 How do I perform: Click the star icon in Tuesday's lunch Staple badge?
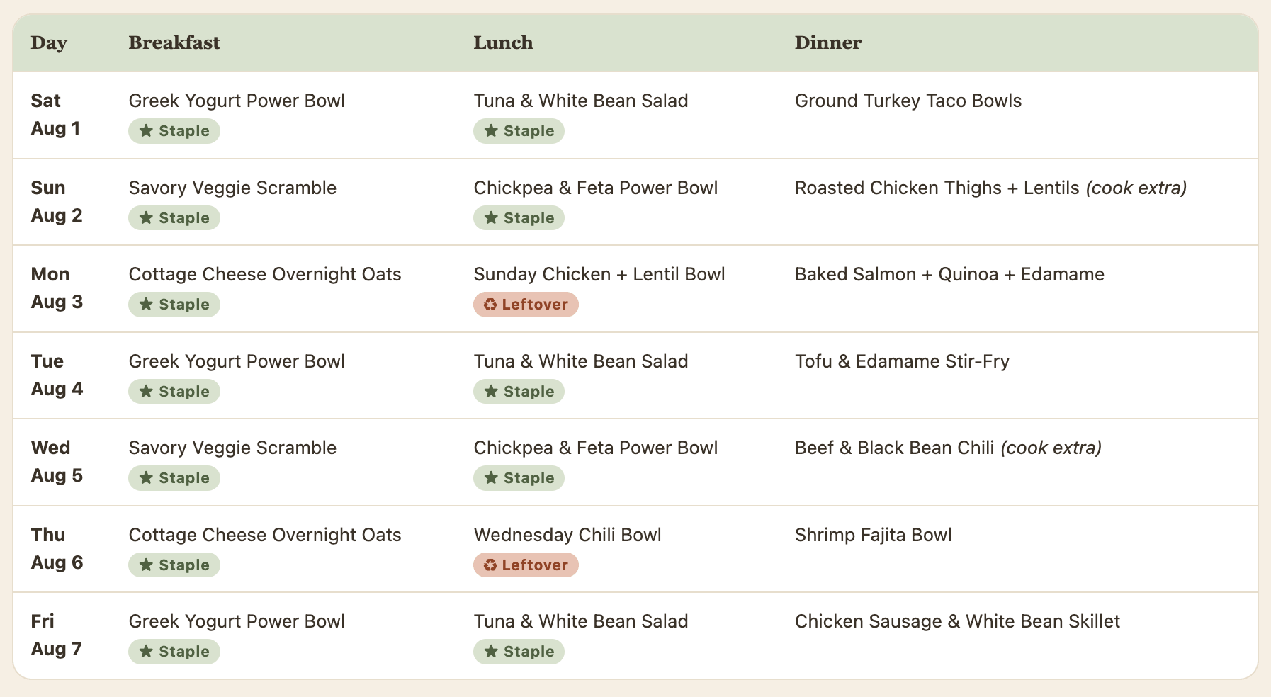point(491,392)
